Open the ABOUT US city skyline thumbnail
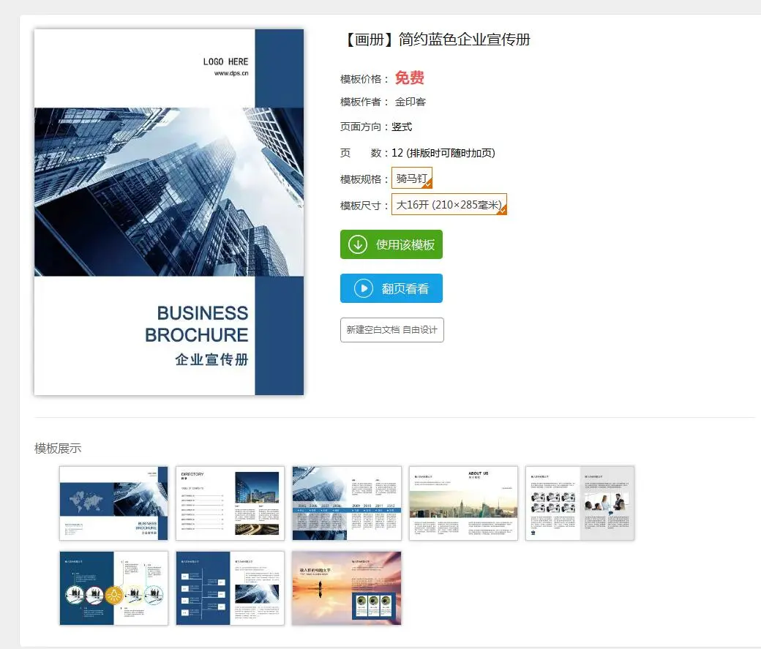 463,503
